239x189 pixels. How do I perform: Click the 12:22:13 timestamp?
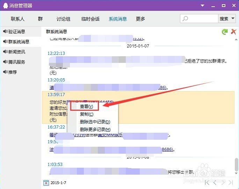coord(56,53)
